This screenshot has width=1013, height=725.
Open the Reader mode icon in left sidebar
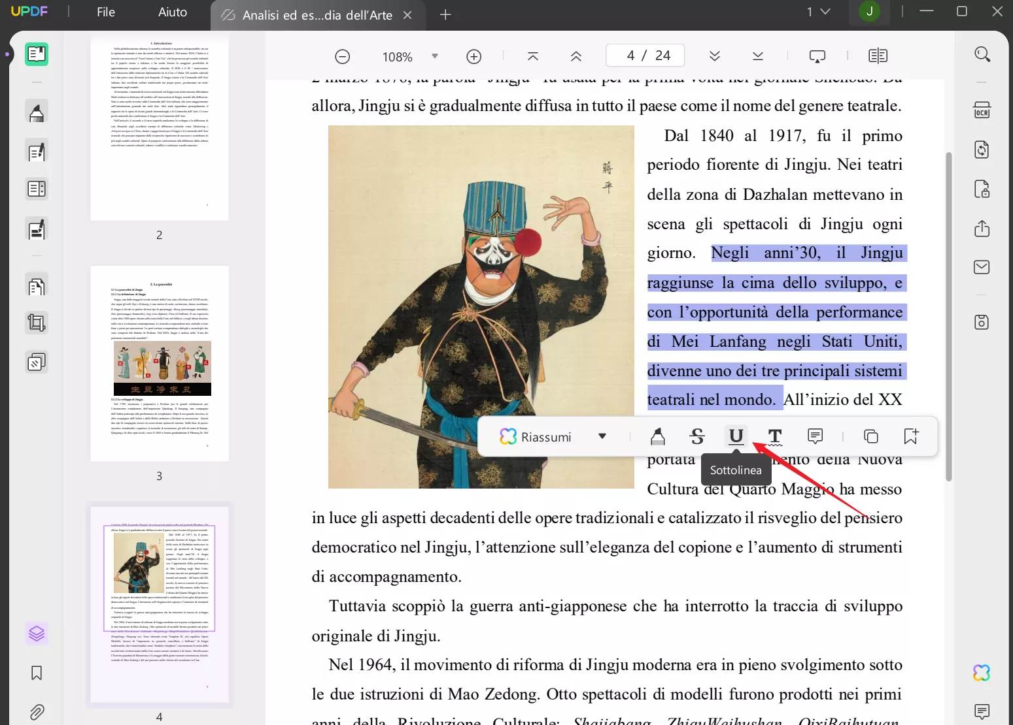pyautogui.click(x=37, y=54)
